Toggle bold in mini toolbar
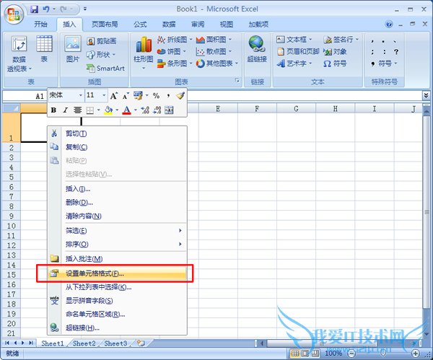The width and height of the screenshot is (433, 360). pyautogui.click(x=53, y=110)
